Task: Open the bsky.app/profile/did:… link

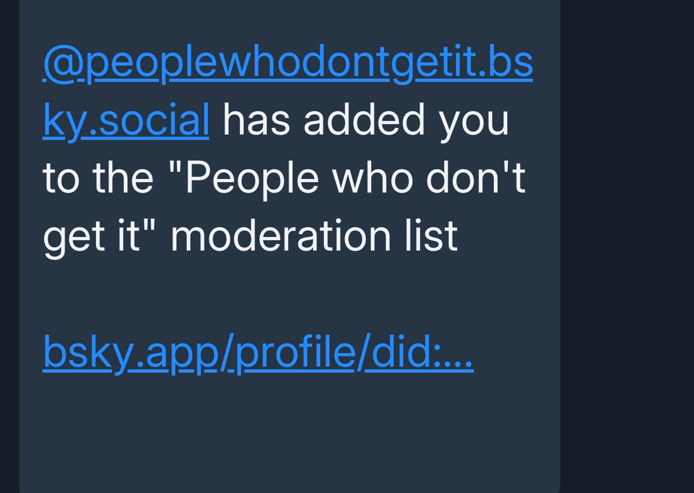Action: 258,351
